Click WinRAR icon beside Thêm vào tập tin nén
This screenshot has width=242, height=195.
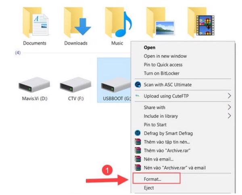click(138, 142)
